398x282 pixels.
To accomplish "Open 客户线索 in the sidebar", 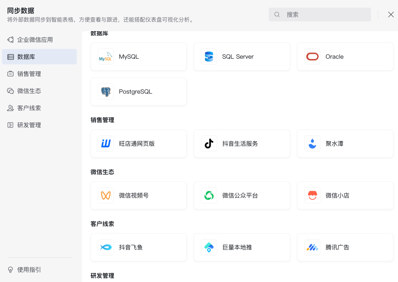I will [39, 108].
